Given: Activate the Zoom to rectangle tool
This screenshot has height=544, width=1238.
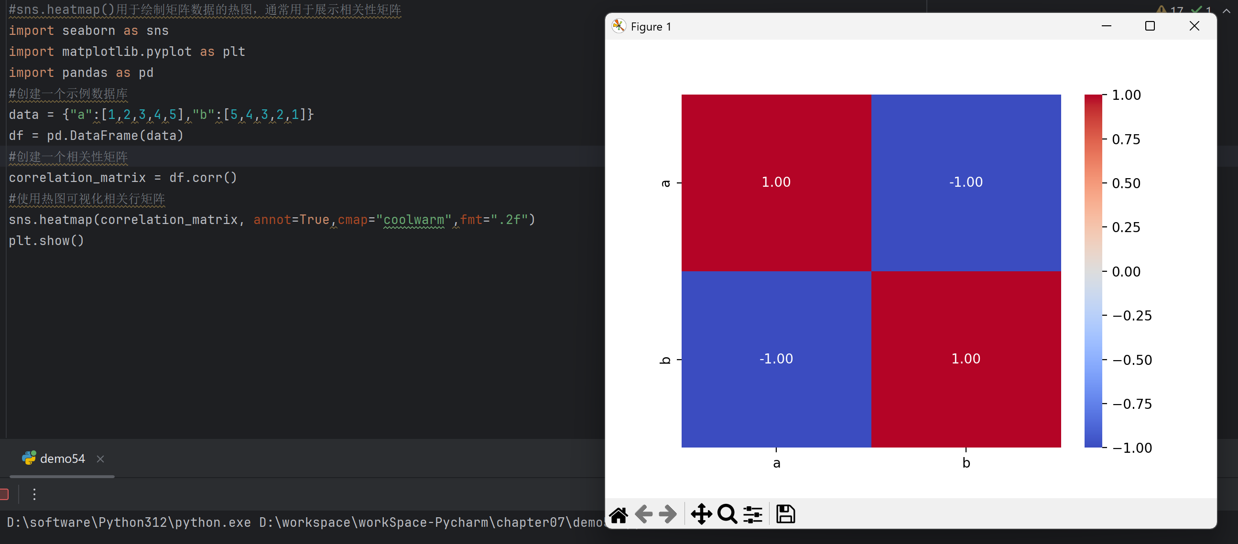Looking at the screenshot, I should (727, 515).
